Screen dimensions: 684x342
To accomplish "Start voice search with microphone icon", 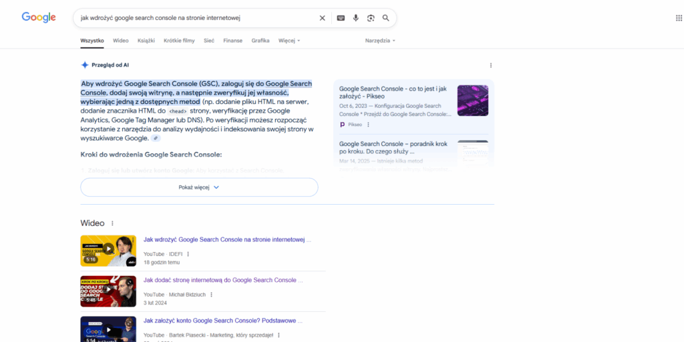I will pyautogui.click(x=356, y=18).
